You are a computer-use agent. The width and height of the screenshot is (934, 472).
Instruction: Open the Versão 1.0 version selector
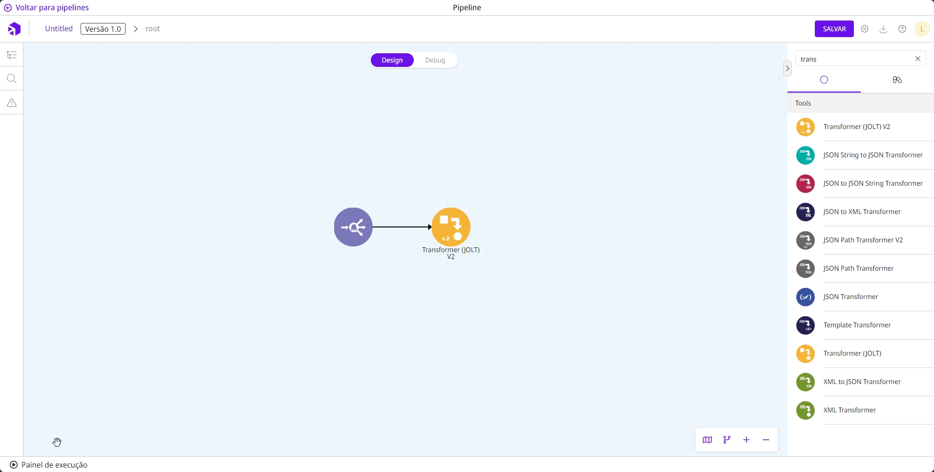[x=103, y=29]
